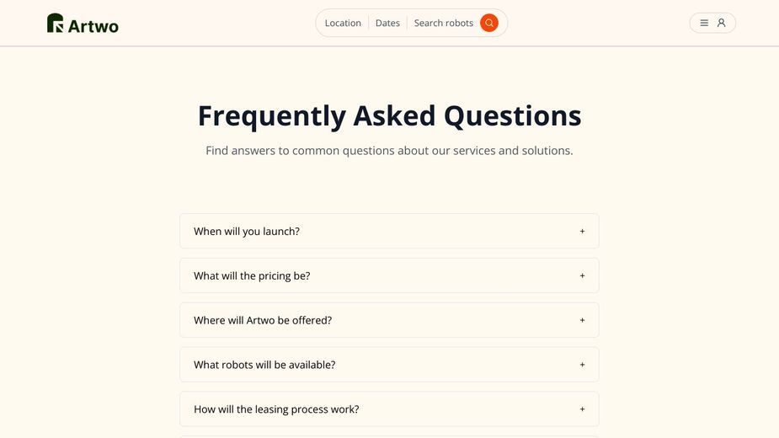This screenshot has width=779, height=438.
Task: Click the orange search magnifier button
Action: pos(488,23)
